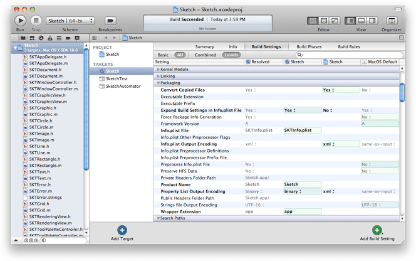Edit the Wrapper Extension app value

click(x=302, y=211)
